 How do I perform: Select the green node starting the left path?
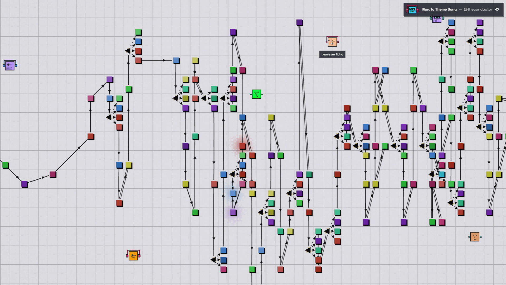coord(5,165)
